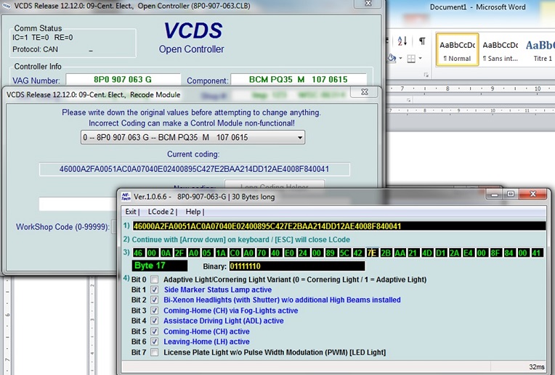The image size is (555, 375).
Task: Select the Titre 1 style in Word
Action: click(x=540, y=50)
